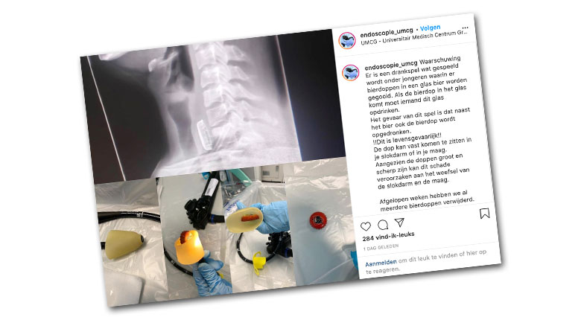Open the UMCG location link under username
Viewport: 581px width, 320px height.
pos(414,37)
